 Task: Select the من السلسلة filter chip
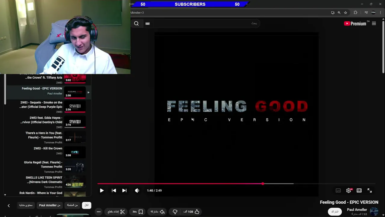pos(72,205)
